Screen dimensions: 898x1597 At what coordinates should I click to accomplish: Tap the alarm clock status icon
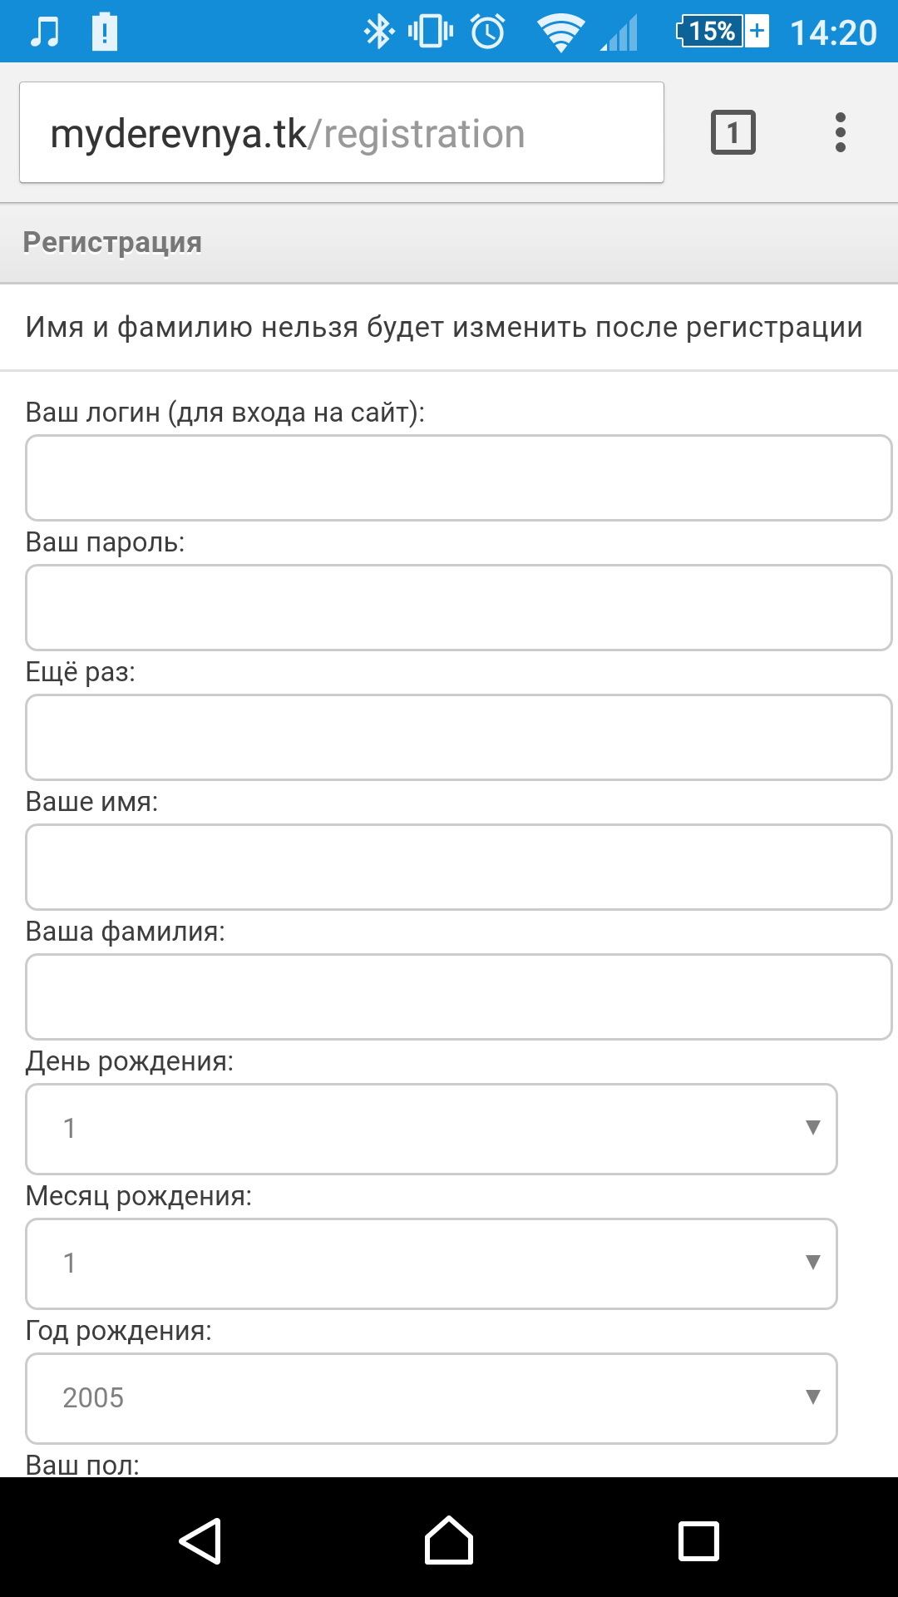click(x=488, y=32)
